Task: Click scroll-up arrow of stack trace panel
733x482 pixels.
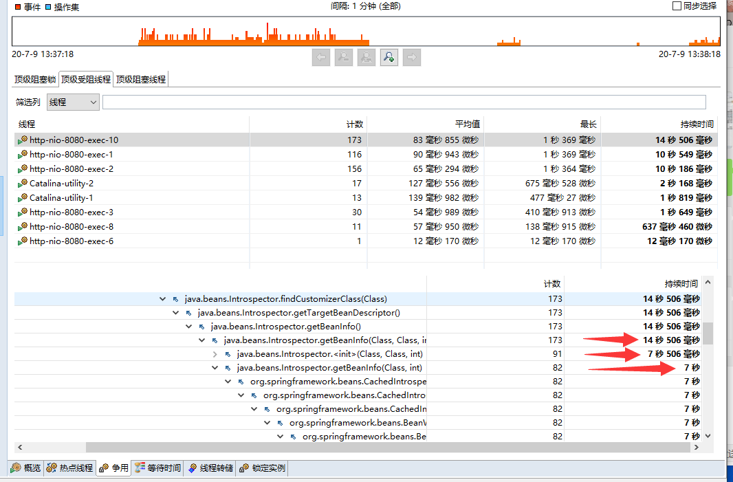Action: click(x=708, y=283)
